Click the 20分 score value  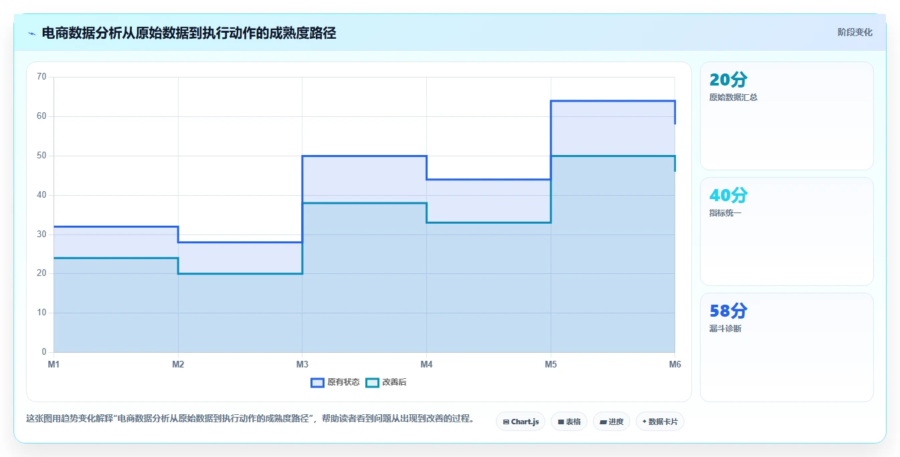(x=728, y=80)
